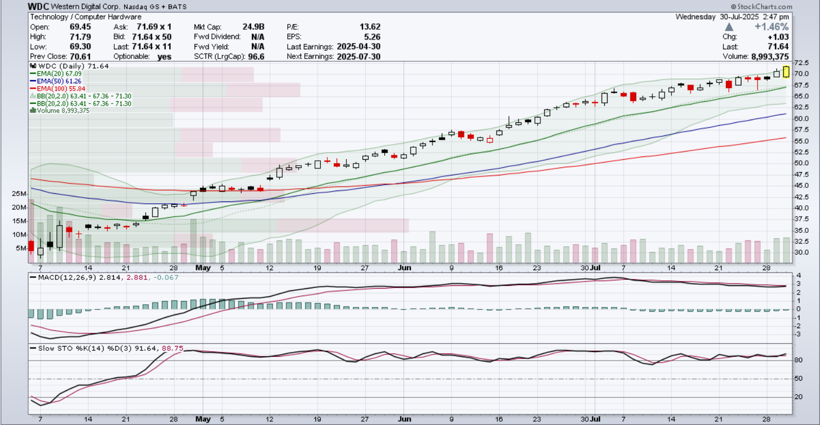820x425 pixels.
Task: Click the Next Earnings date 2025-07-30
Action: pos(358,56)
